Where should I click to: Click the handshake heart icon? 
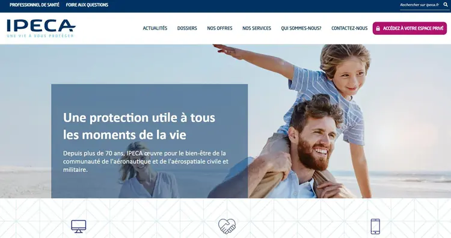click(x=227, y=226)
